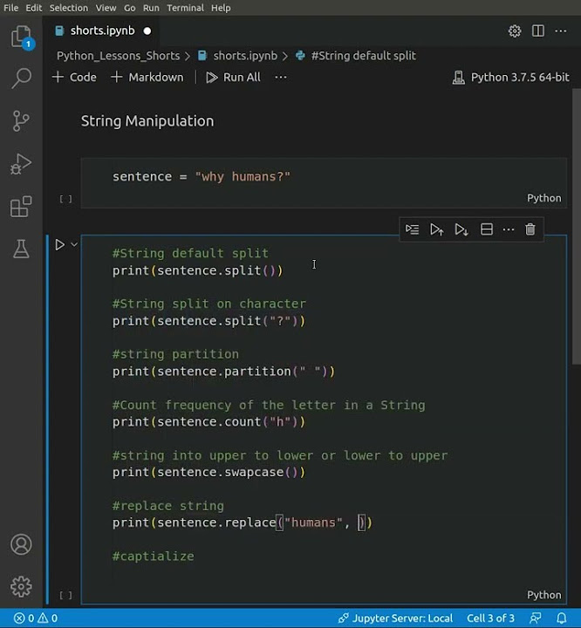Click the sentence assignment code line

202,176
